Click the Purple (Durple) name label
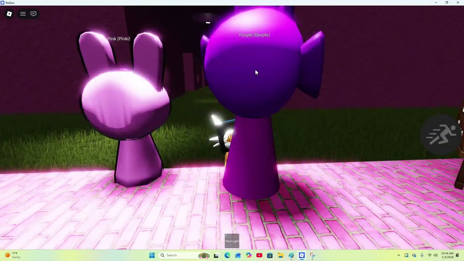The image size is (464, 261). coord(254,35)
